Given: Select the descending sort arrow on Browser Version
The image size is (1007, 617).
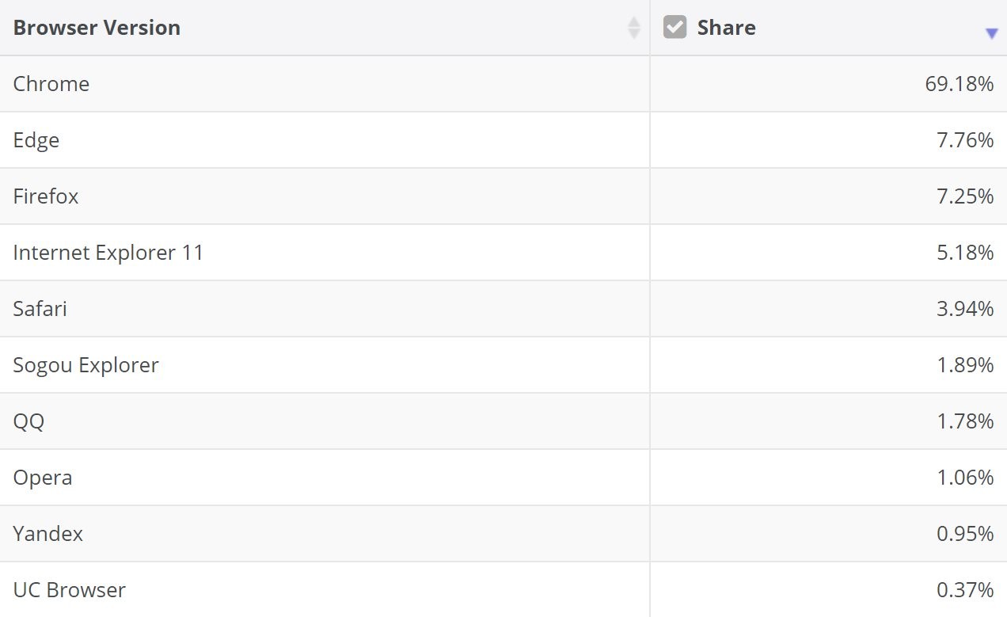Looking at the screenshot, I should pyautogui.click(x=633, y=32).
